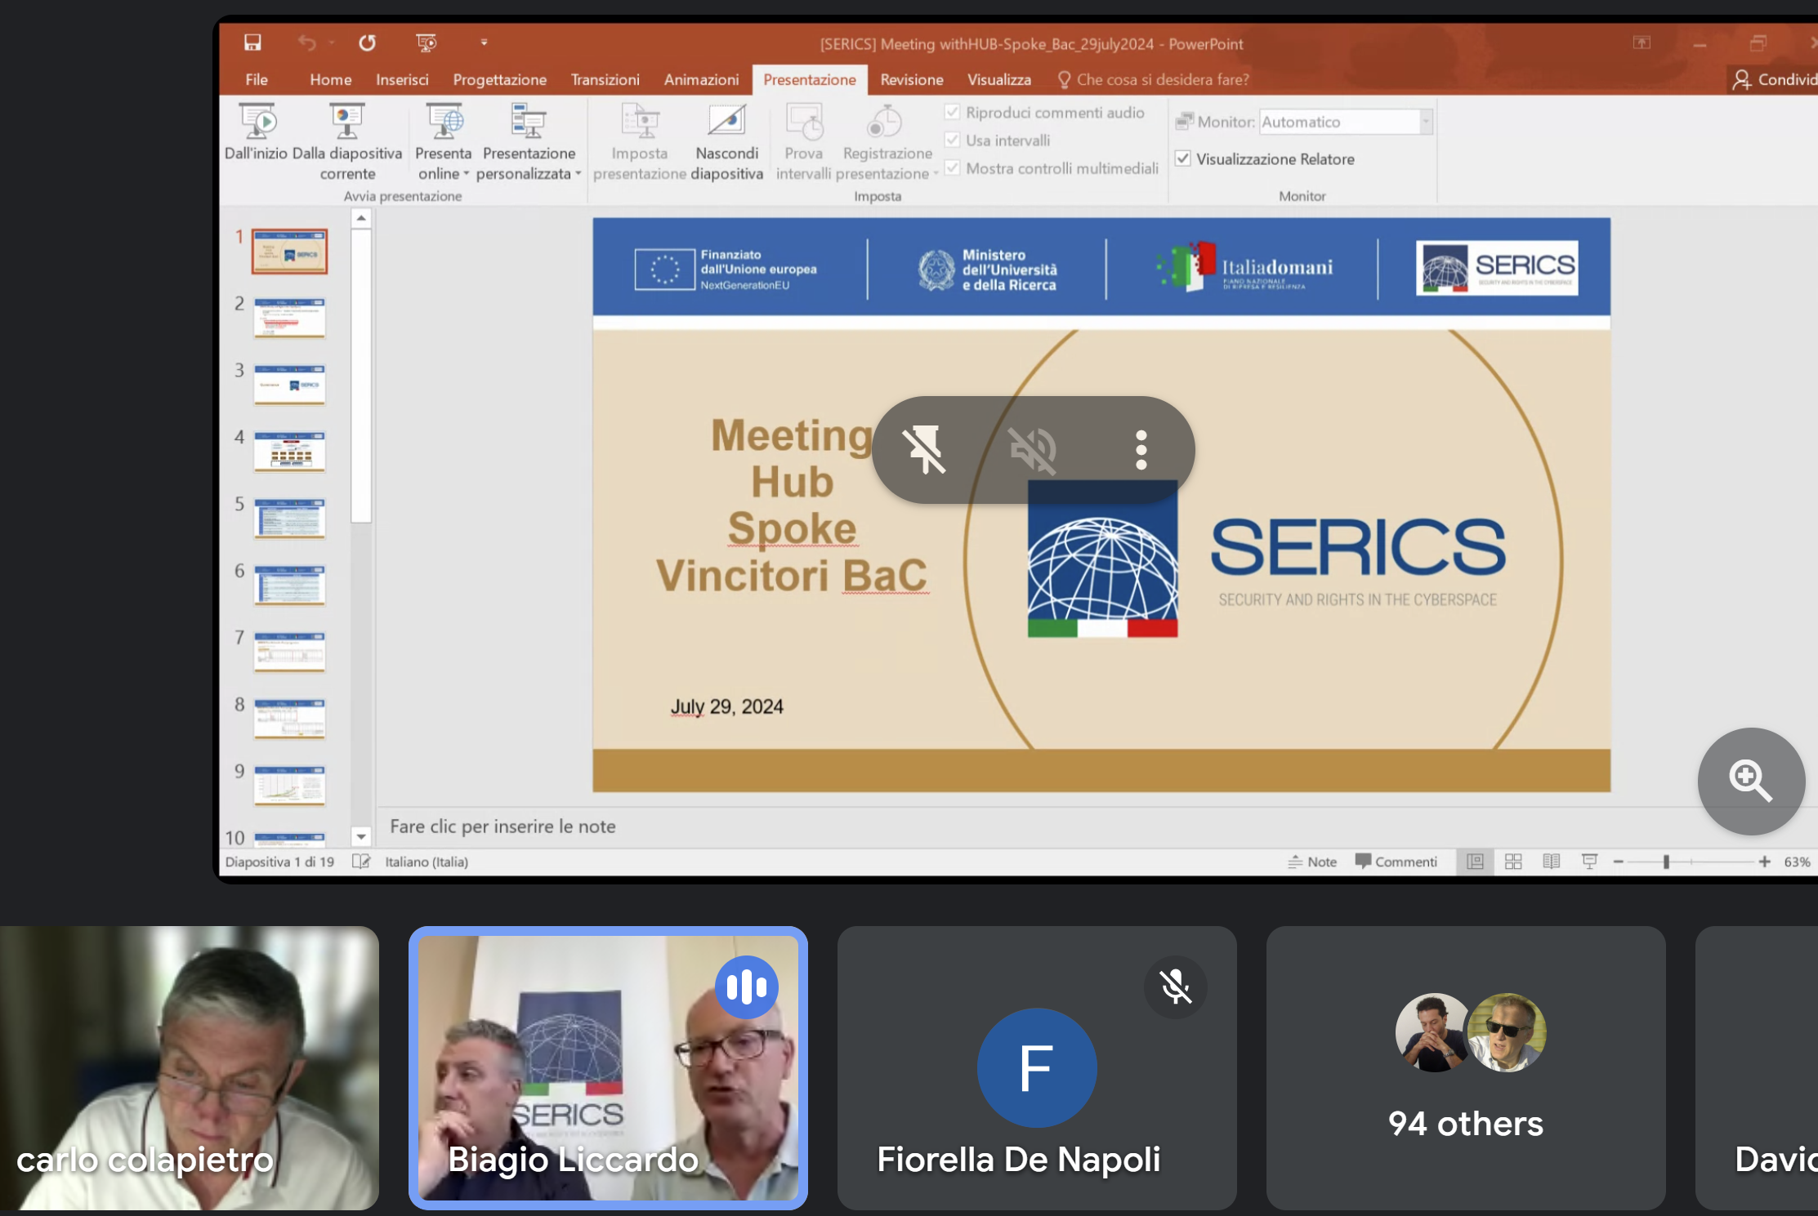Viewport: 1818px width, 1216px height.
Task: Switch to the Revisione tab
Action: point(912,79)
